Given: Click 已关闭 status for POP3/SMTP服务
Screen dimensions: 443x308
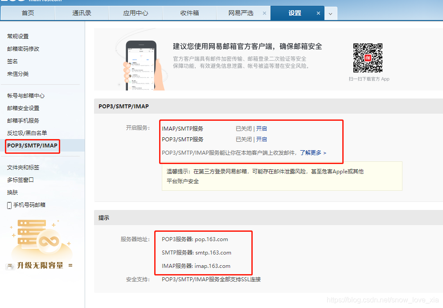Looking at the screenshot, I should (x=243, y=140).
